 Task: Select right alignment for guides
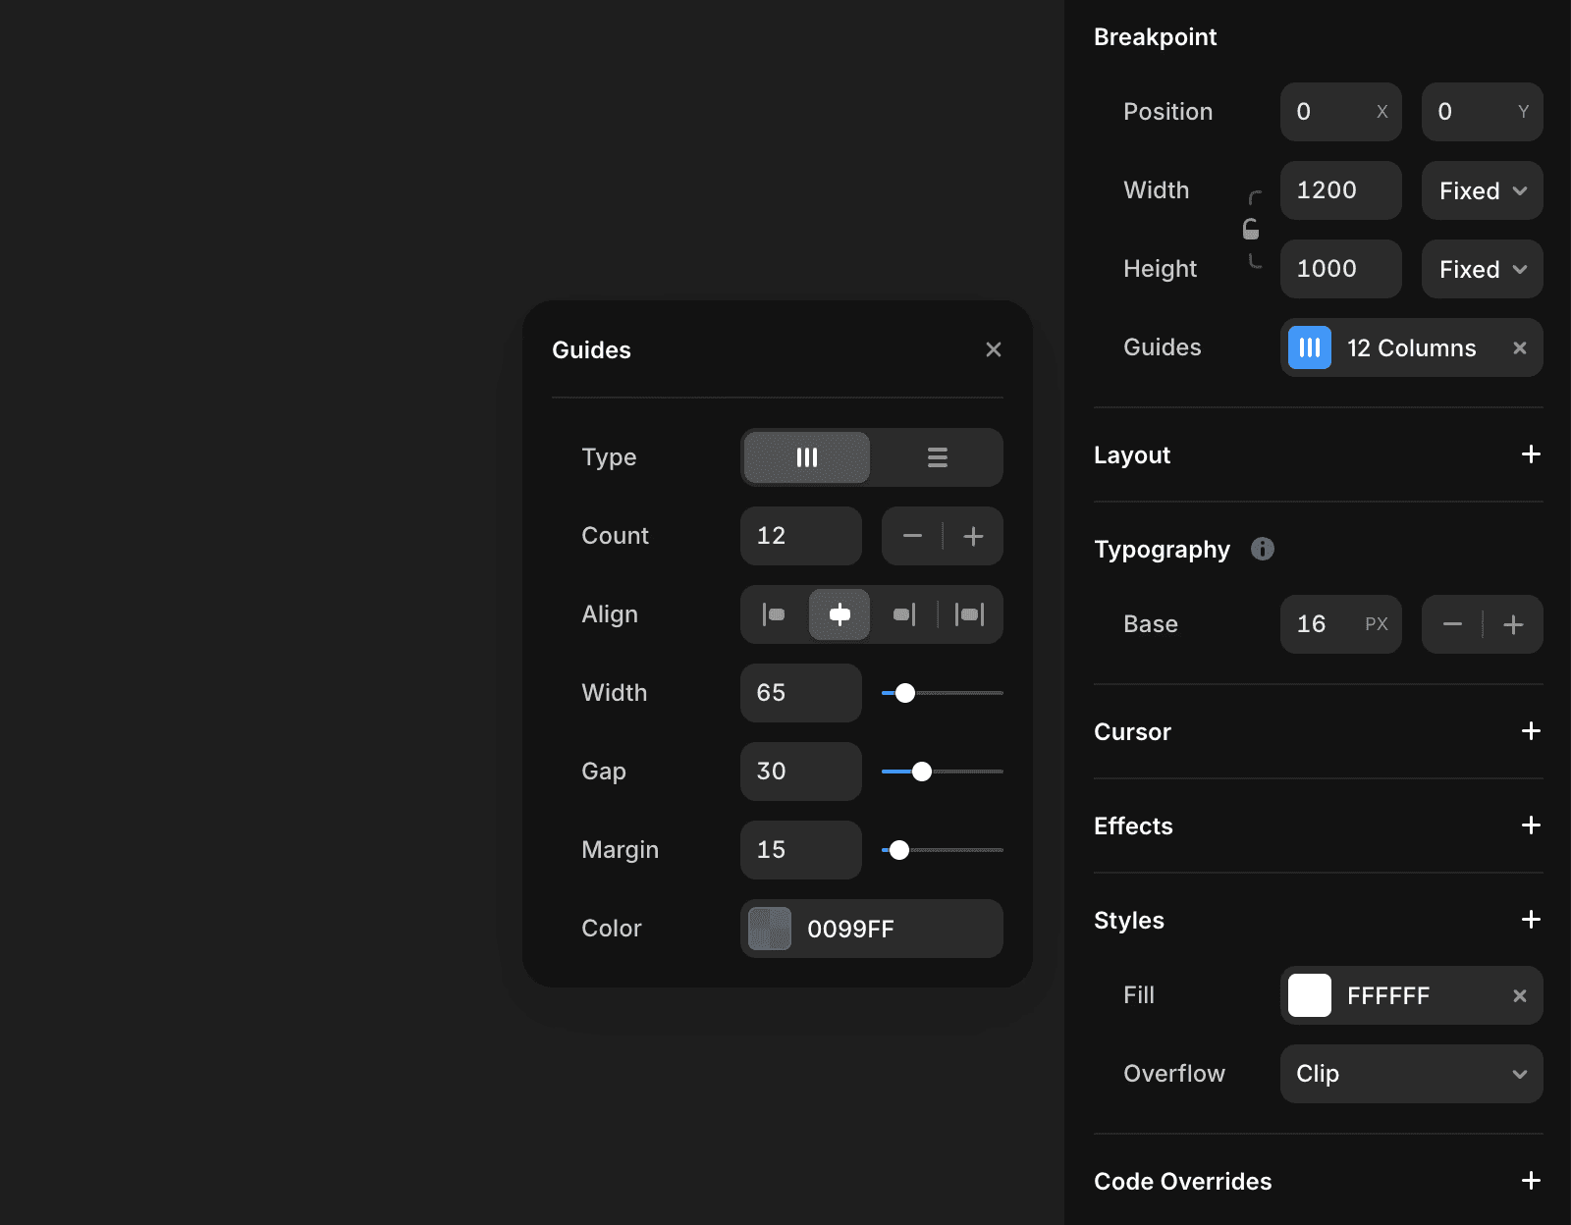click(904, 614)
